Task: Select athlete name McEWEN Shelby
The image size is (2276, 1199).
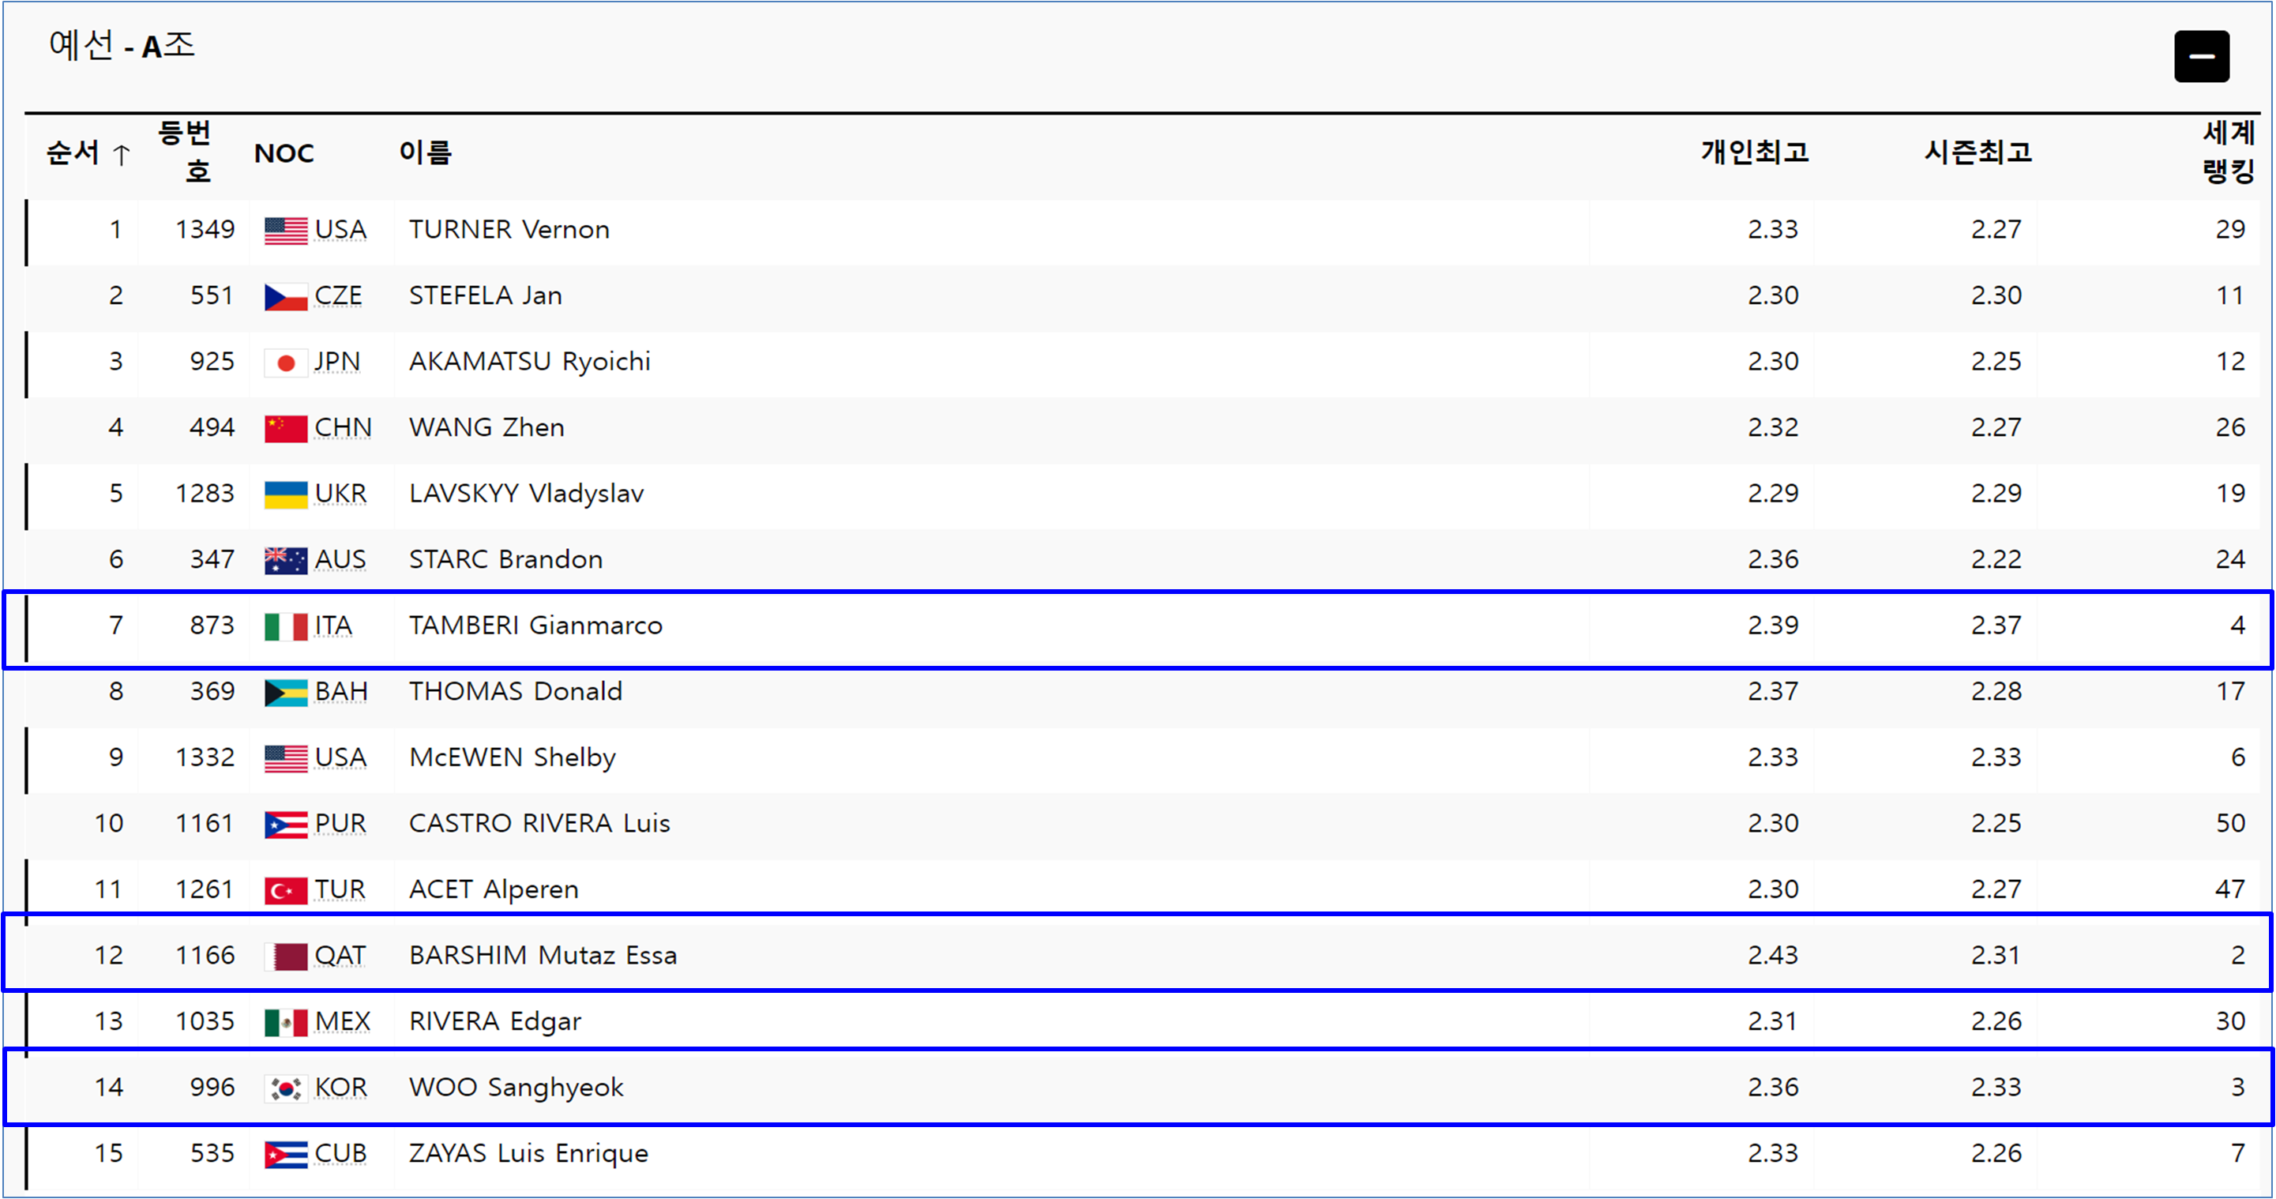Action: tap(512, 758)
